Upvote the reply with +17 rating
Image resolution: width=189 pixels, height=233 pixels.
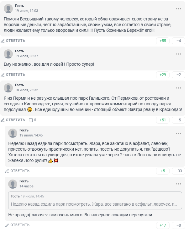pyautogui.click(x=163, y=225)
